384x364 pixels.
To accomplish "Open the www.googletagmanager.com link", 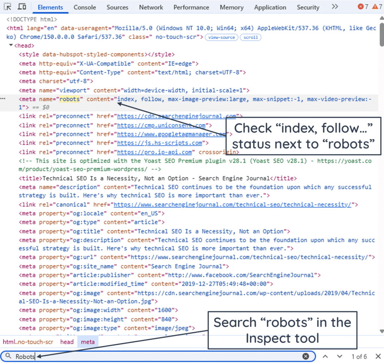I will [171, 134].
